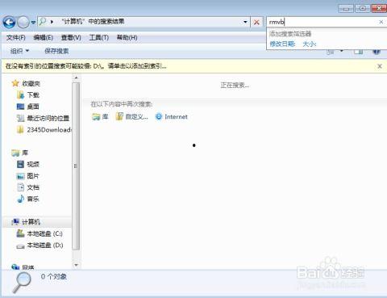This screenshot has width=387, height=298.
Task: Open the 下载 folder shortcut
Action: click(28, 95)
